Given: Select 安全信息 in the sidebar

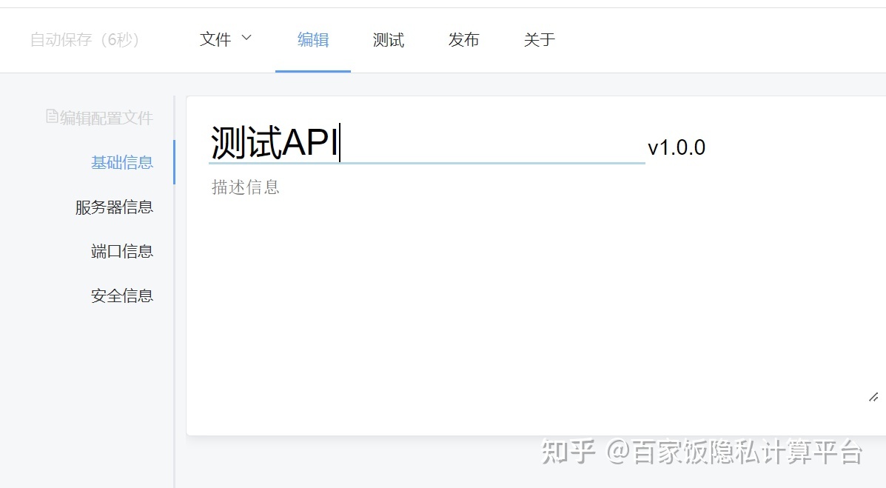Looking at the screenshot, I should [x=122, y=295].
